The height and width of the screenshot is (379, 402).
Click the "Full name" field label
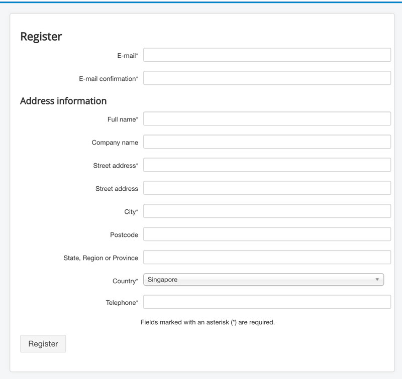coord(122,119)
